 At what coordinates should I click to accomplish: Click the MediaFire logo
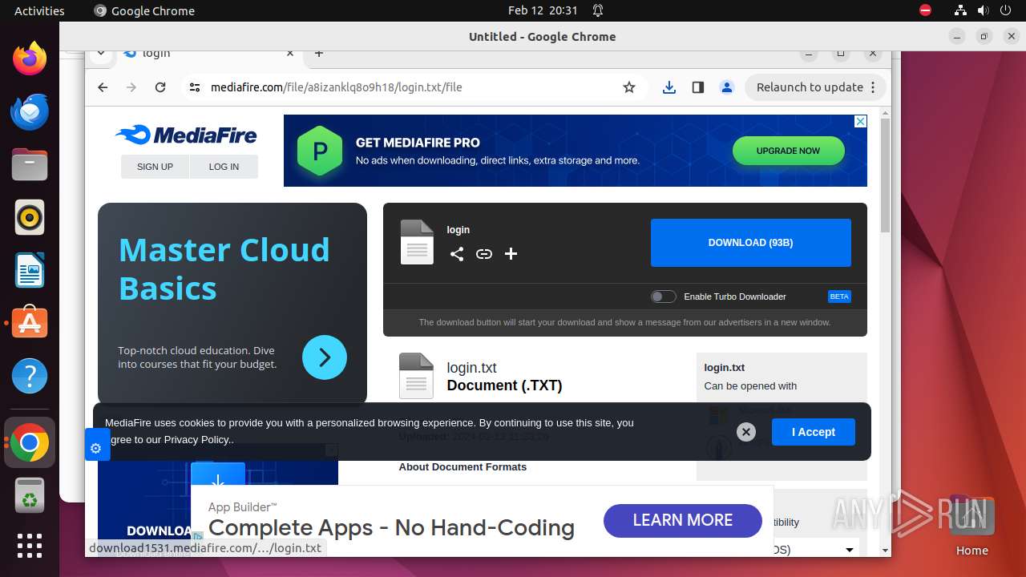tap(186, 135)
